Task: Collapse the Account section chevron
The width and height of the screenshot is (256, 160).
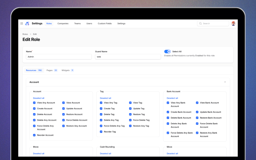Action: pos(225,82)
